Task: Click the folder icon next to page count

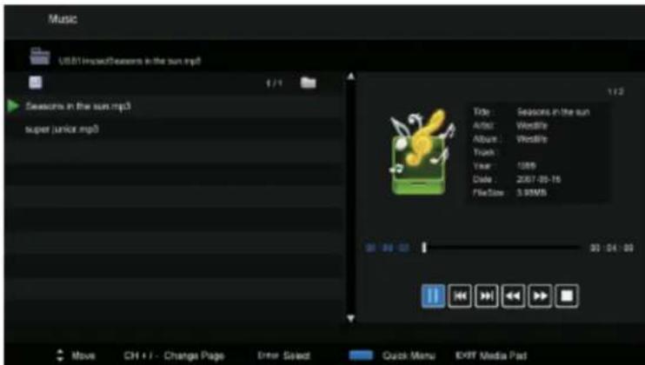Action: [308, 83]
